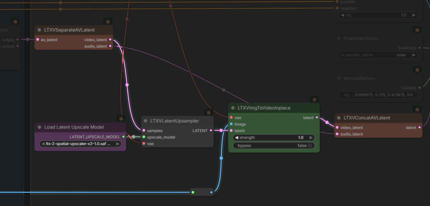Collapse LTXVLatentUpsampler using its title dot

(145, 121)
